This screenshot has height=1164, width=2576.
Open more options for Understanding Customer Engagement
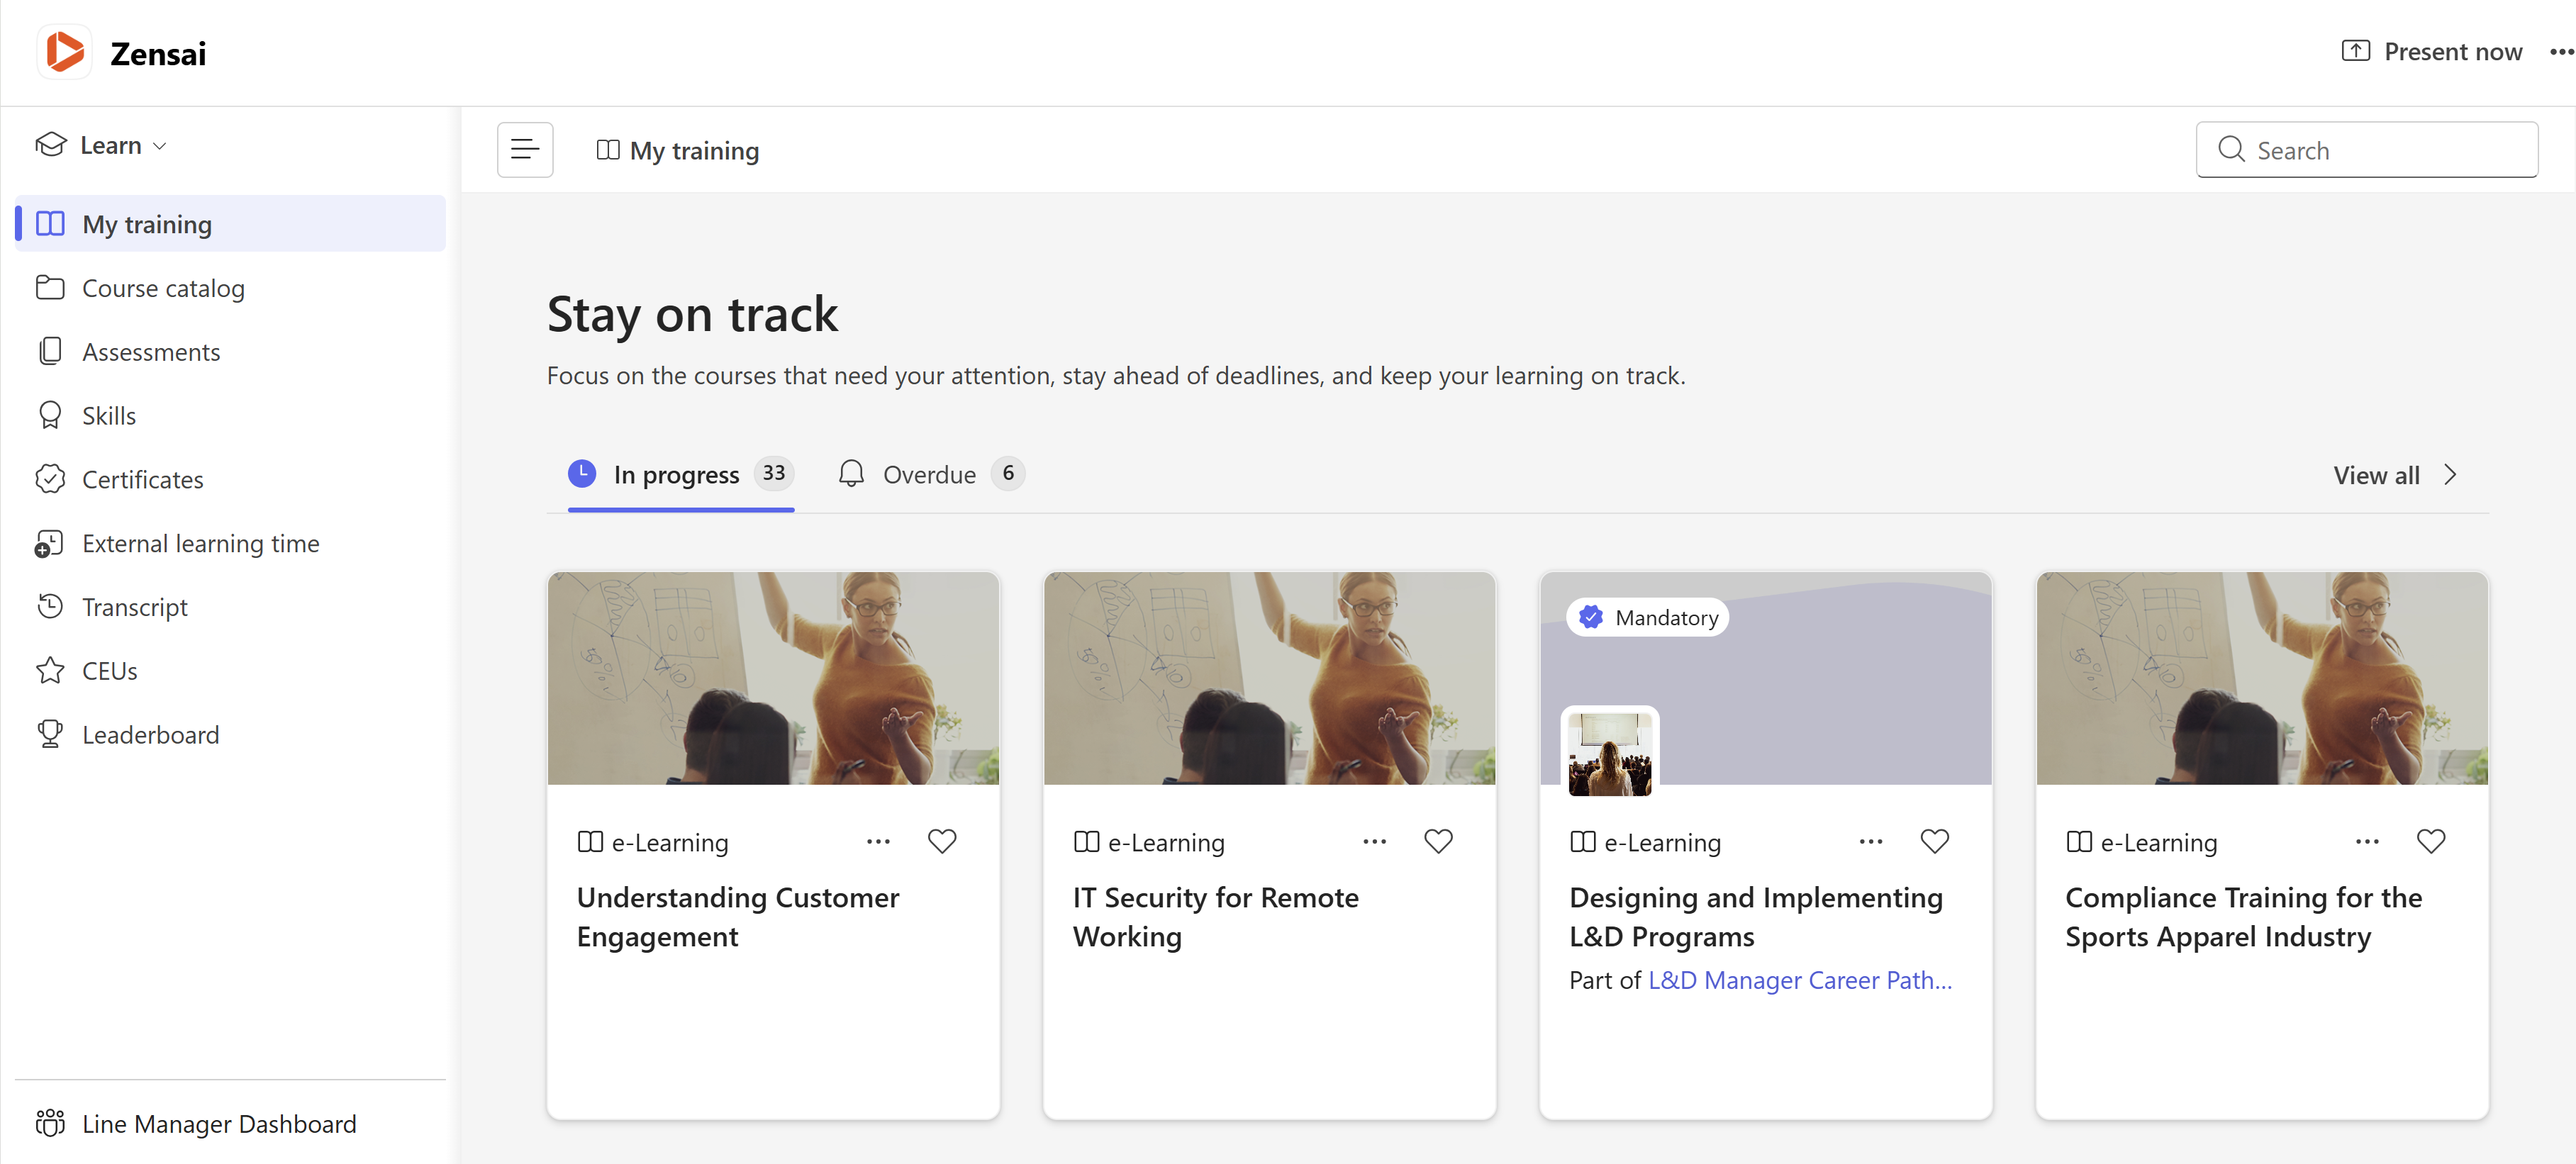[x=878, y=842]
